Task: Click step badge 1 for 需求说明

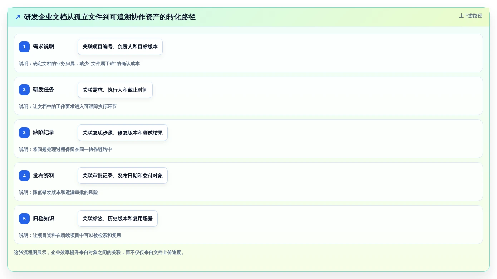Action: point(24,47)
